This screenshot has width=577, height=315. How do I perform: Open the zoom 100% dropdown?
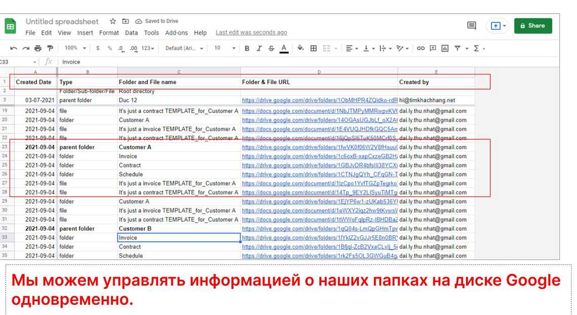point(75,48)
